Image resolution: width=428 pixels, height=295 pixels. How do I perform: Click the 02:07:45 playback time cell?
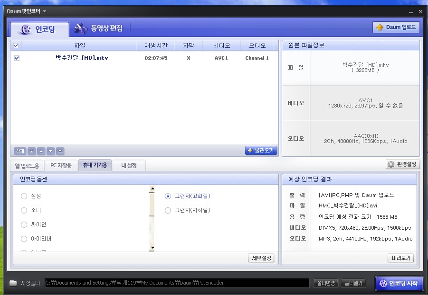point(156,58)
